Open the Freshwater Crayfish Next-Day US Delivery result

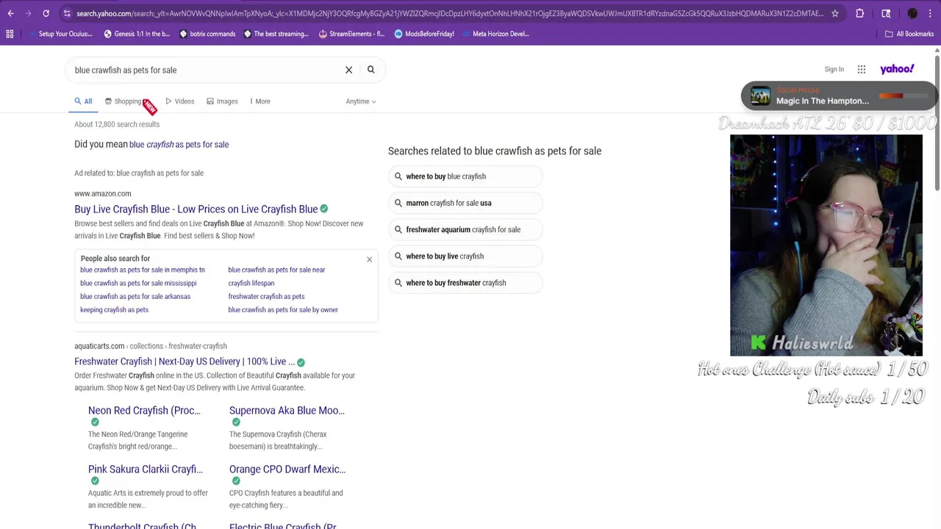[185, 361]
